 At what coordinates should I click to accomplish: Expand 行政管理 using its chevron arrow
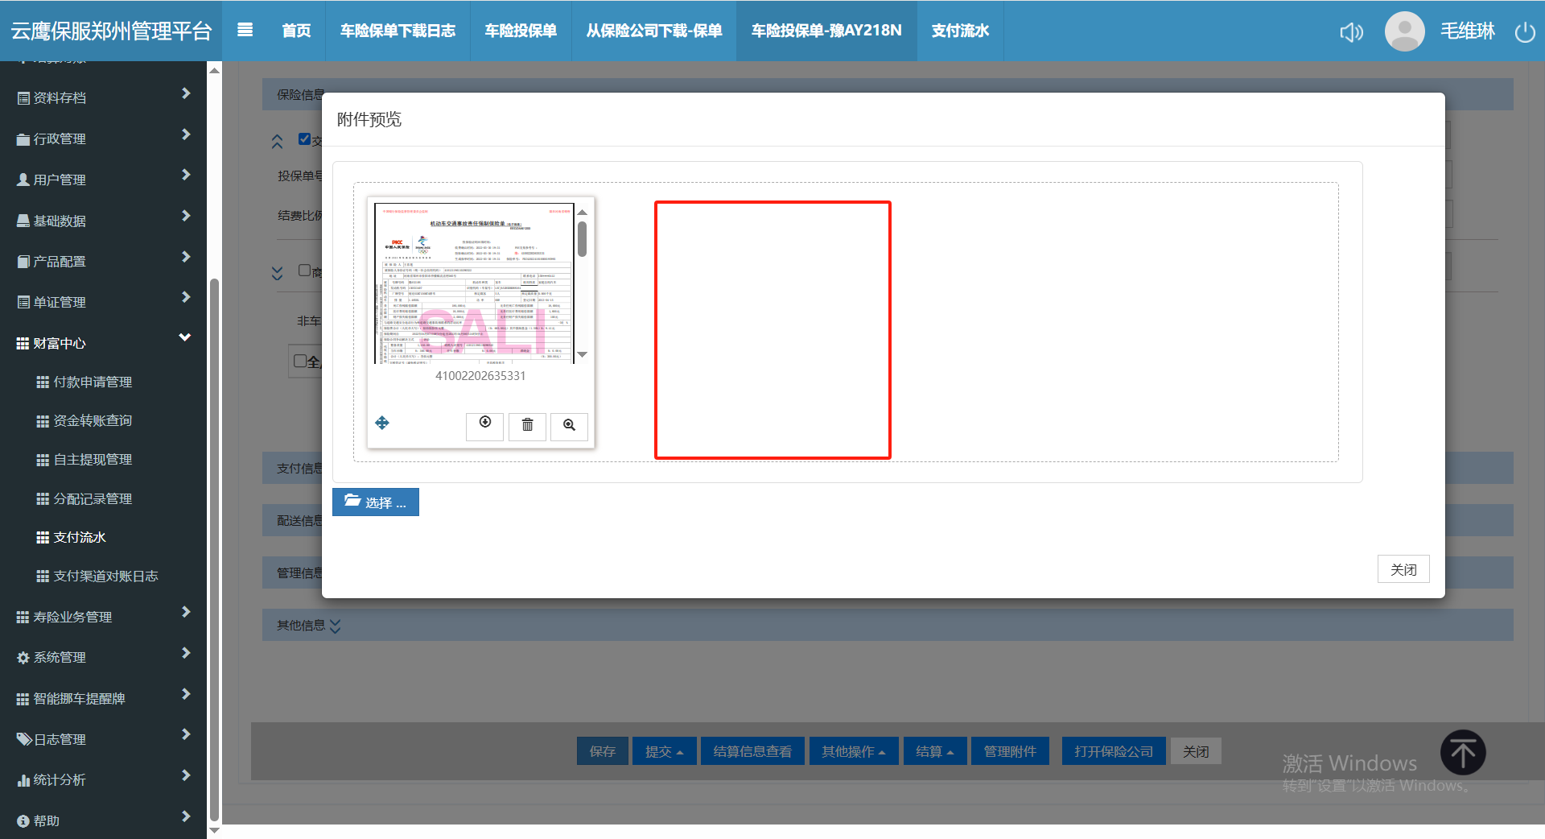(186, 134)
